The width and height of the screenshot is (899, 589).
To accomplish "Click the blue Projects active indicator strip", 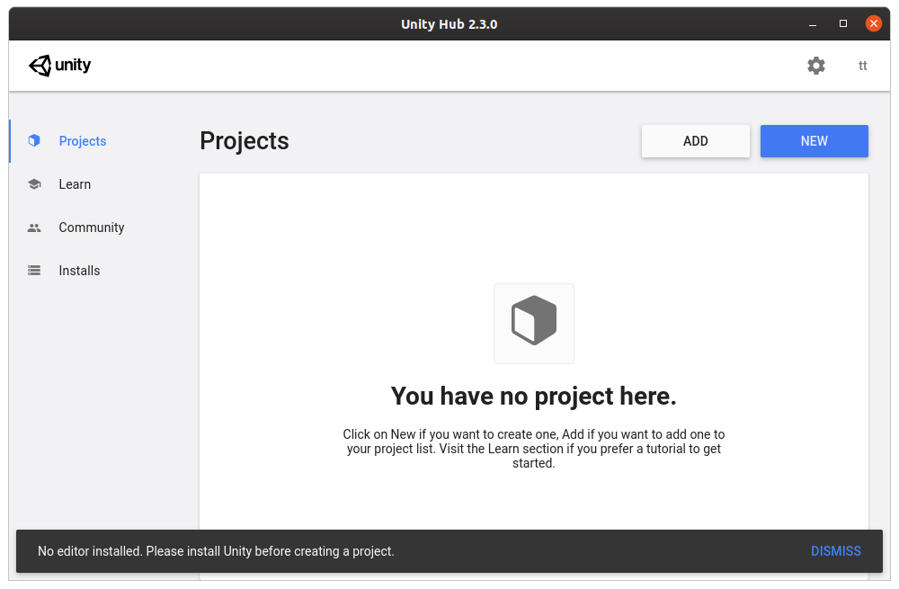I will click(x=11, y=140).
